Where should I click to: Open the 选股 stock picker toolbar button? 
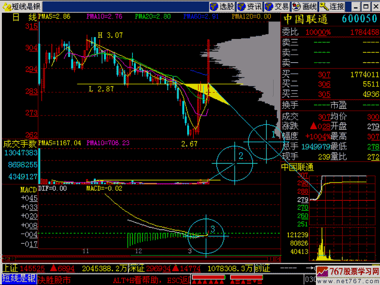pos(222,7)
